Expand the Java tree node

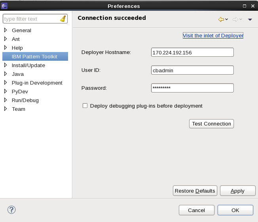(6, 74)
